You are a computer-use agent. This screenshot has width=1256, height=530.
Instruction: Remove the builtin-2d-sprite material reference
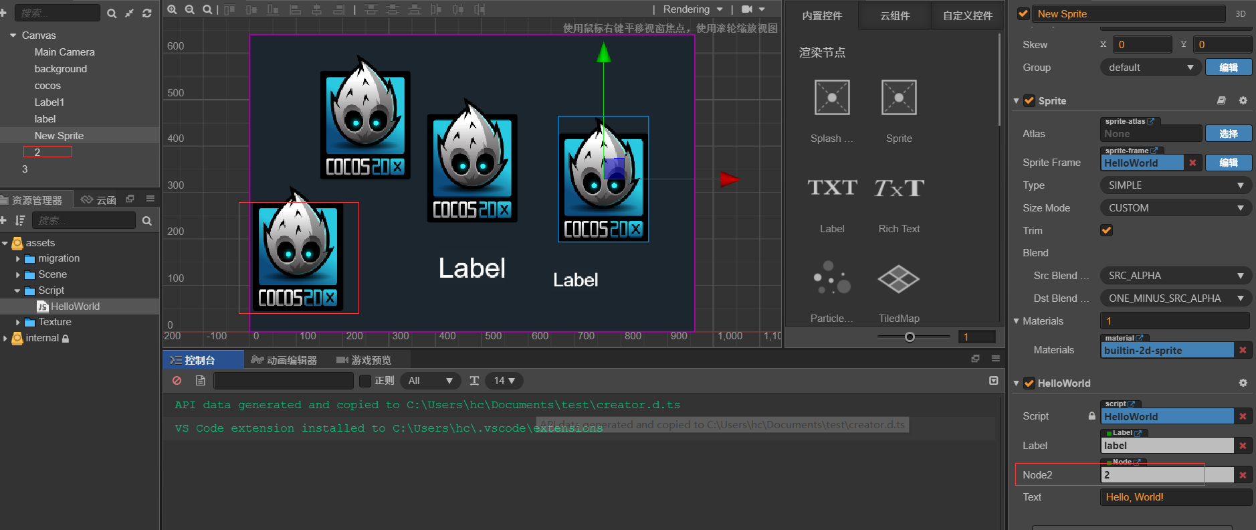pos(1243,350)
